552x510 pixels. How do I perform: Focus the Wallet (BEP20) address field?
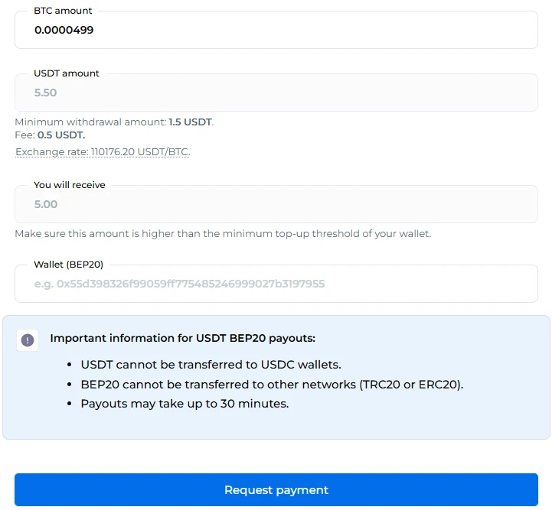[x=276, y=284]
